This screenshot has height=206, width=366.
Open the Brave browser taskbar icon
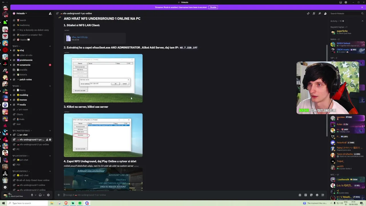tap(66, 203)
